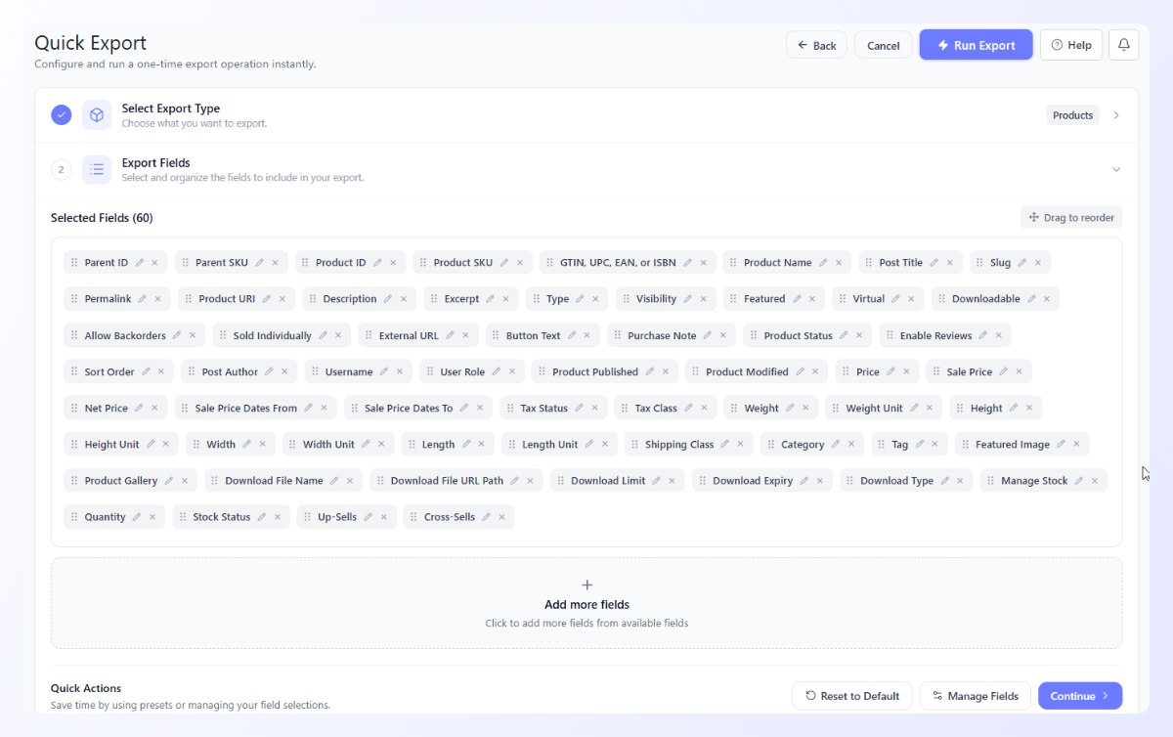
Task: Edit the Post Author field
Action: coord(270,371)
